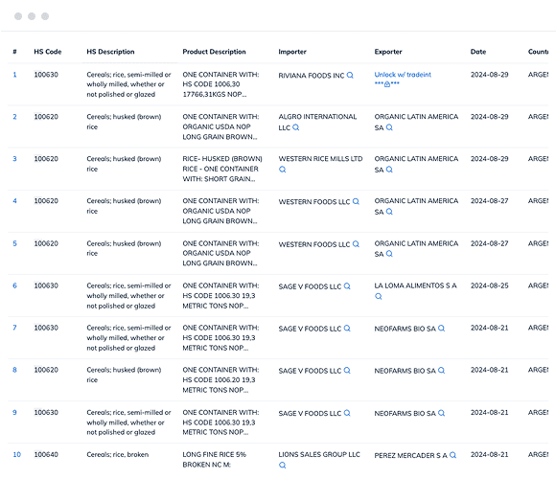The height and width of the screenshot is (479, 556).
Task: Click search icon by NEOFARMS BIO SA in row 8
Action: pos(441,370)
